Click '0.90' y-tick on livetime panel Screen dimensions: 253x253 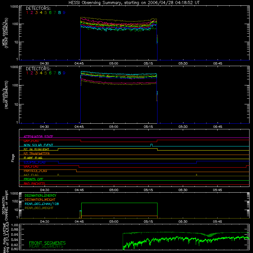tap(15, 249)
